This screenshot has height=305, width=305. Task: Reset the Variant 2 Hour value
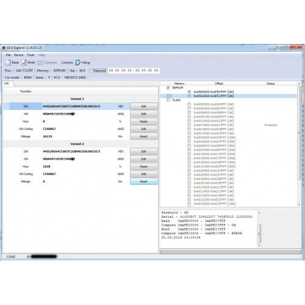tap(144, 167)
